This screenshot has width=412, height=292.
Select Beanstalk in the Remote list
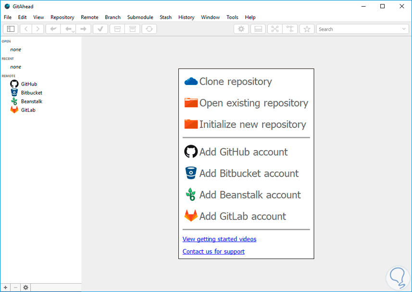click(31, 101)
